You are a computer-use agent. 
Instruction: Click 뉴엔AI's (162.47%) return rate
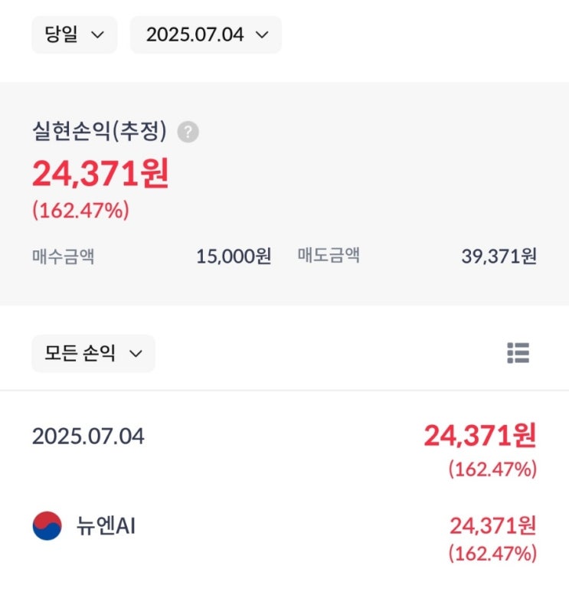pyautogui.click(x=492, y=554)
